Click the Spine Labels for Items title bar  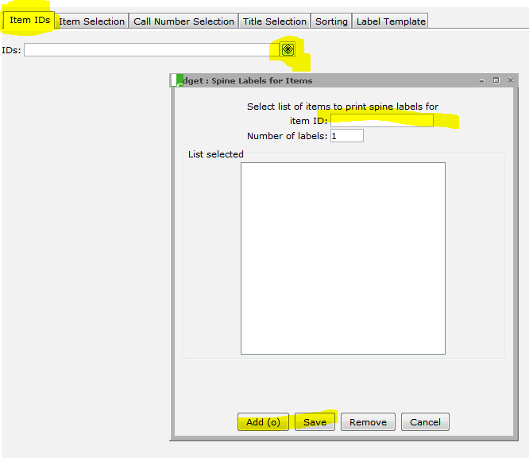click(334, 80)
